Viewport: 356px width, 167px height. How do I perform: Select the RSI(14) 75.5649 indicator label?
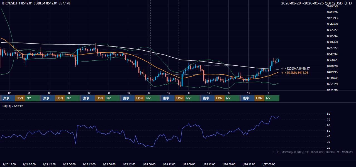pos(13,106)
